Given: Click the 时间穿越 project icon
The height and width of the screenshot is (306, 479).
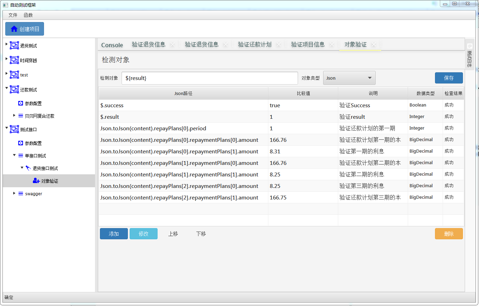Looking at the screenshot, I should [x=14, y=60].
